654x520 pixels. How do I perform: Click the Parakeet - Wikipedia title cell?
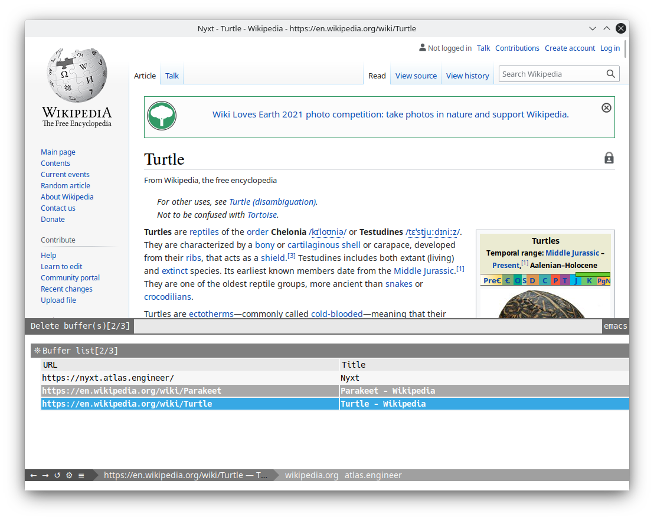485,391
